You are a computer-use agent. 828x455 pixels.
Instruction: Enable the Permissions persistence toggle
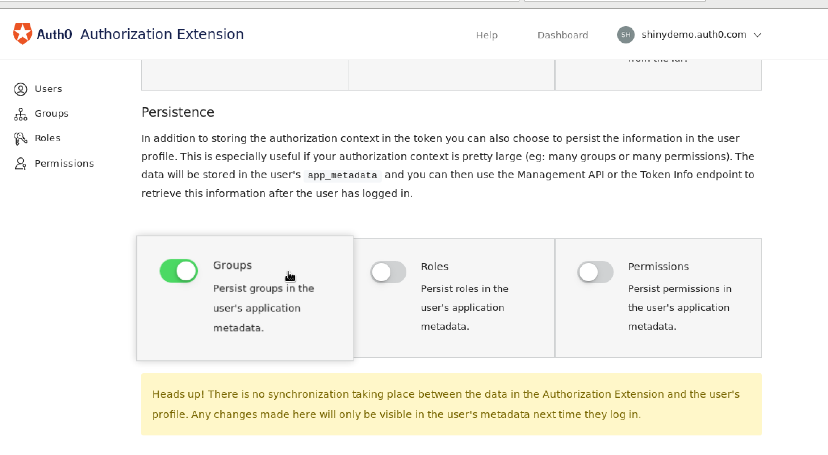[x=595, y=272]
